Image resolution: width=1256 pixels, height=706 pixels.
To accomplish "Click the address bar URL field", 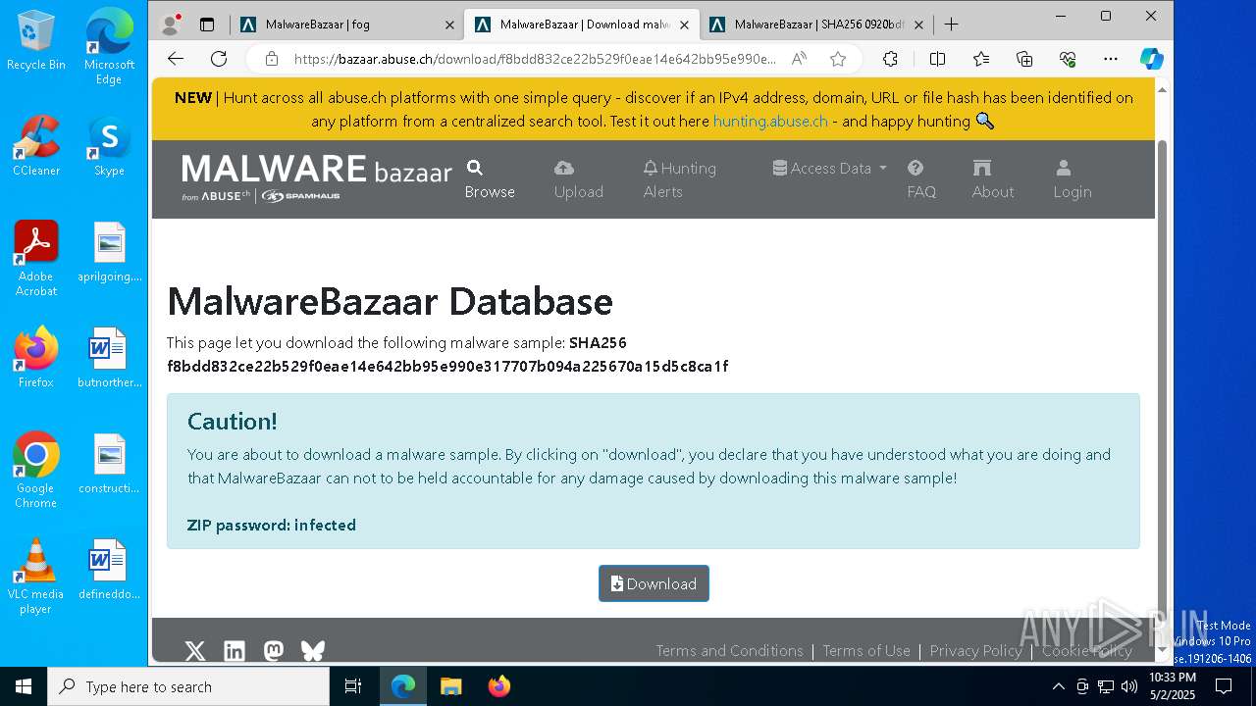I will [535, 59].
